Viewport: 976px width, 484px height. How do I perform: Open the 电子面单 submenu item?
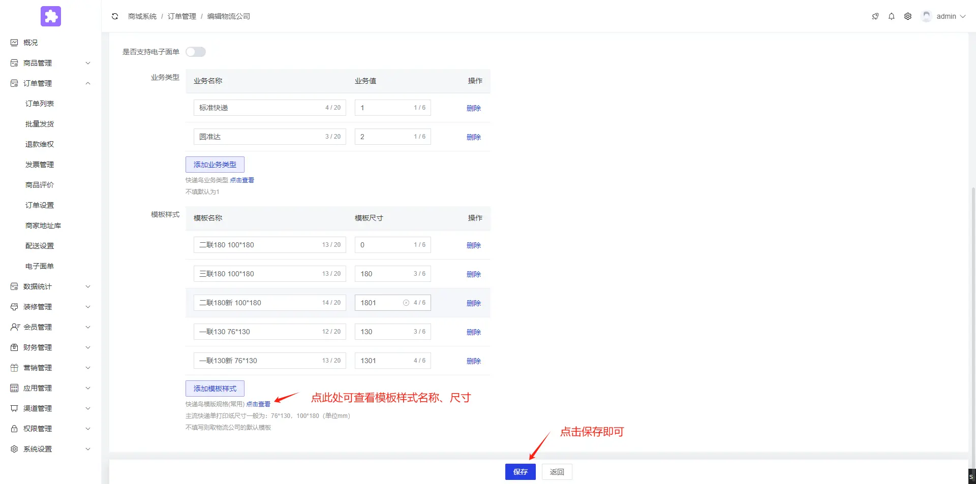coord(40,266)
